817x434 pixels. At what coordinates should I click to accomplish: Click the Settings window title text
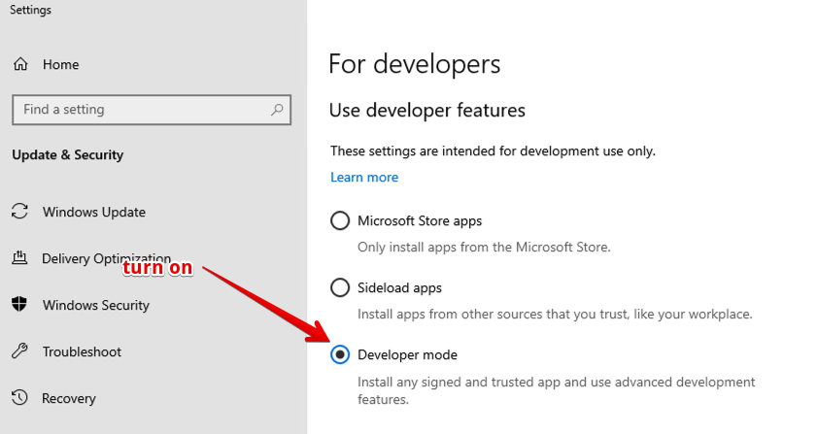30,10
